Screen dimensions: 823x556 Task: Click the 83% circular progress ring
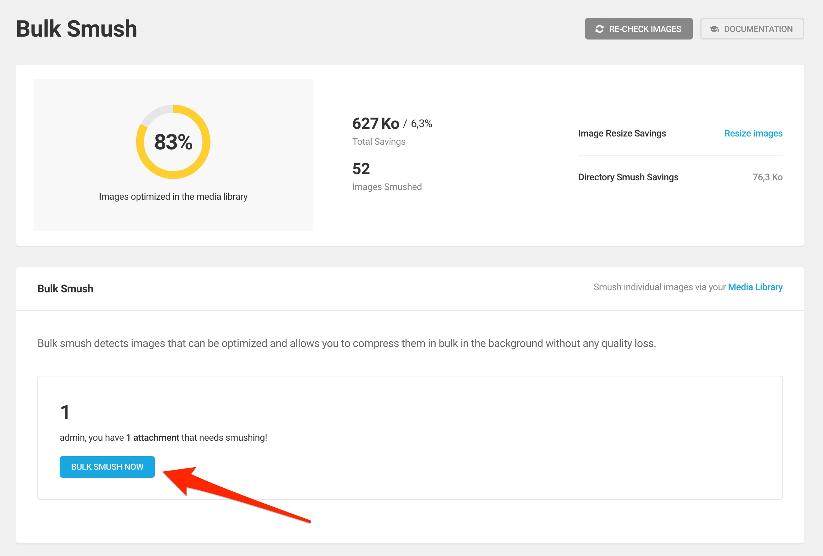pyautogui.click(x=173, y=142)
